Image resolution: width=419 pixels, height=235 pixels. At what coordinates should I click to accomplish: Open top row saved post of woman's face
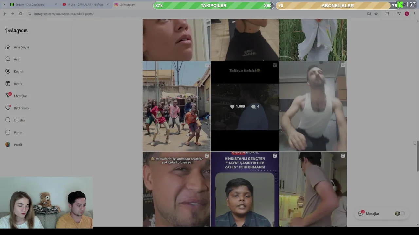point(176,40)
